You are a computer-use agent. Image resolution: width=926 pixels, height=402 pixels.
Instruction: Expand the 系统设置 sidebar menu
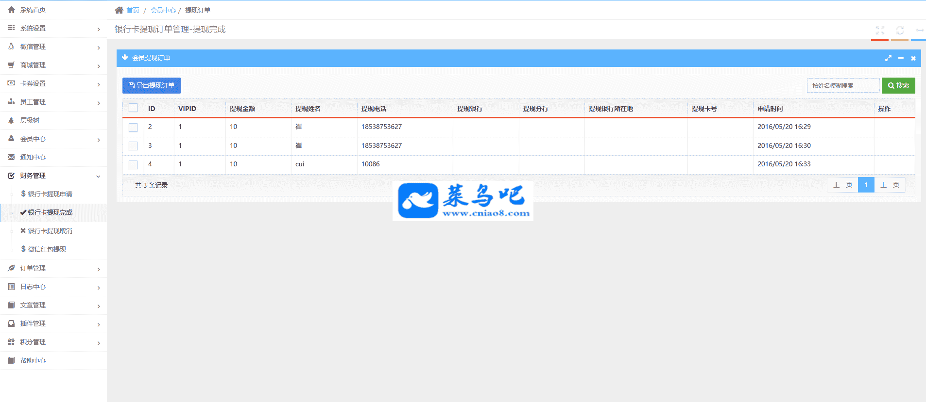(x=53, y=29)
